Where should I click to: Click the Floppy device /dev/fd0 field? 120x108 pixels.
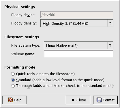pos(77,15)
